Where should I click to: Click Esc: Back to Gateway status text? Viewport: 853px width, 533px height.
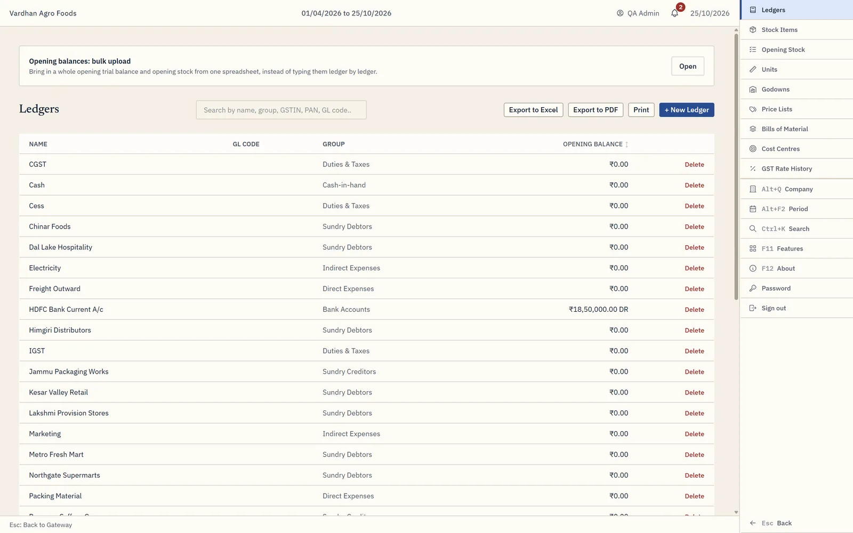tap(41, 525)
